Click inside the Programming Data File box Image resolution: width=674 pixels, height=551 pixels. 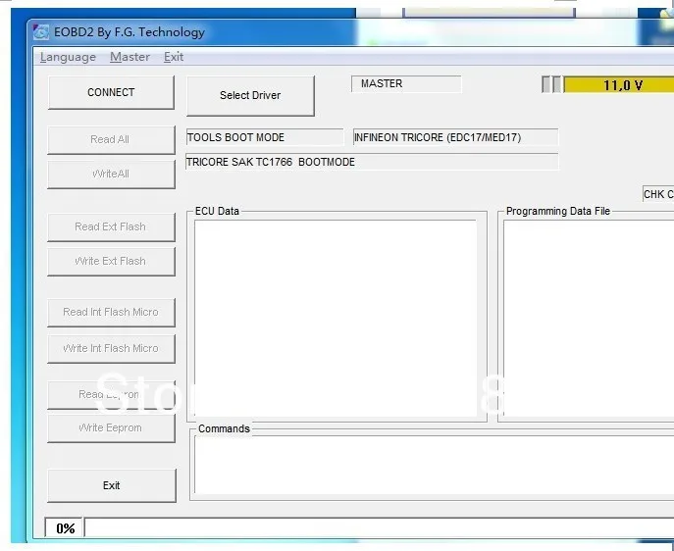[x=589, y=319]
